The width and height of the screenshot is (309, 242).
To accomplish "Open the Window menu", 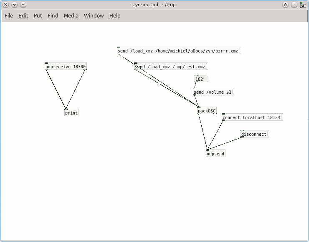I will tap(94, 16).
